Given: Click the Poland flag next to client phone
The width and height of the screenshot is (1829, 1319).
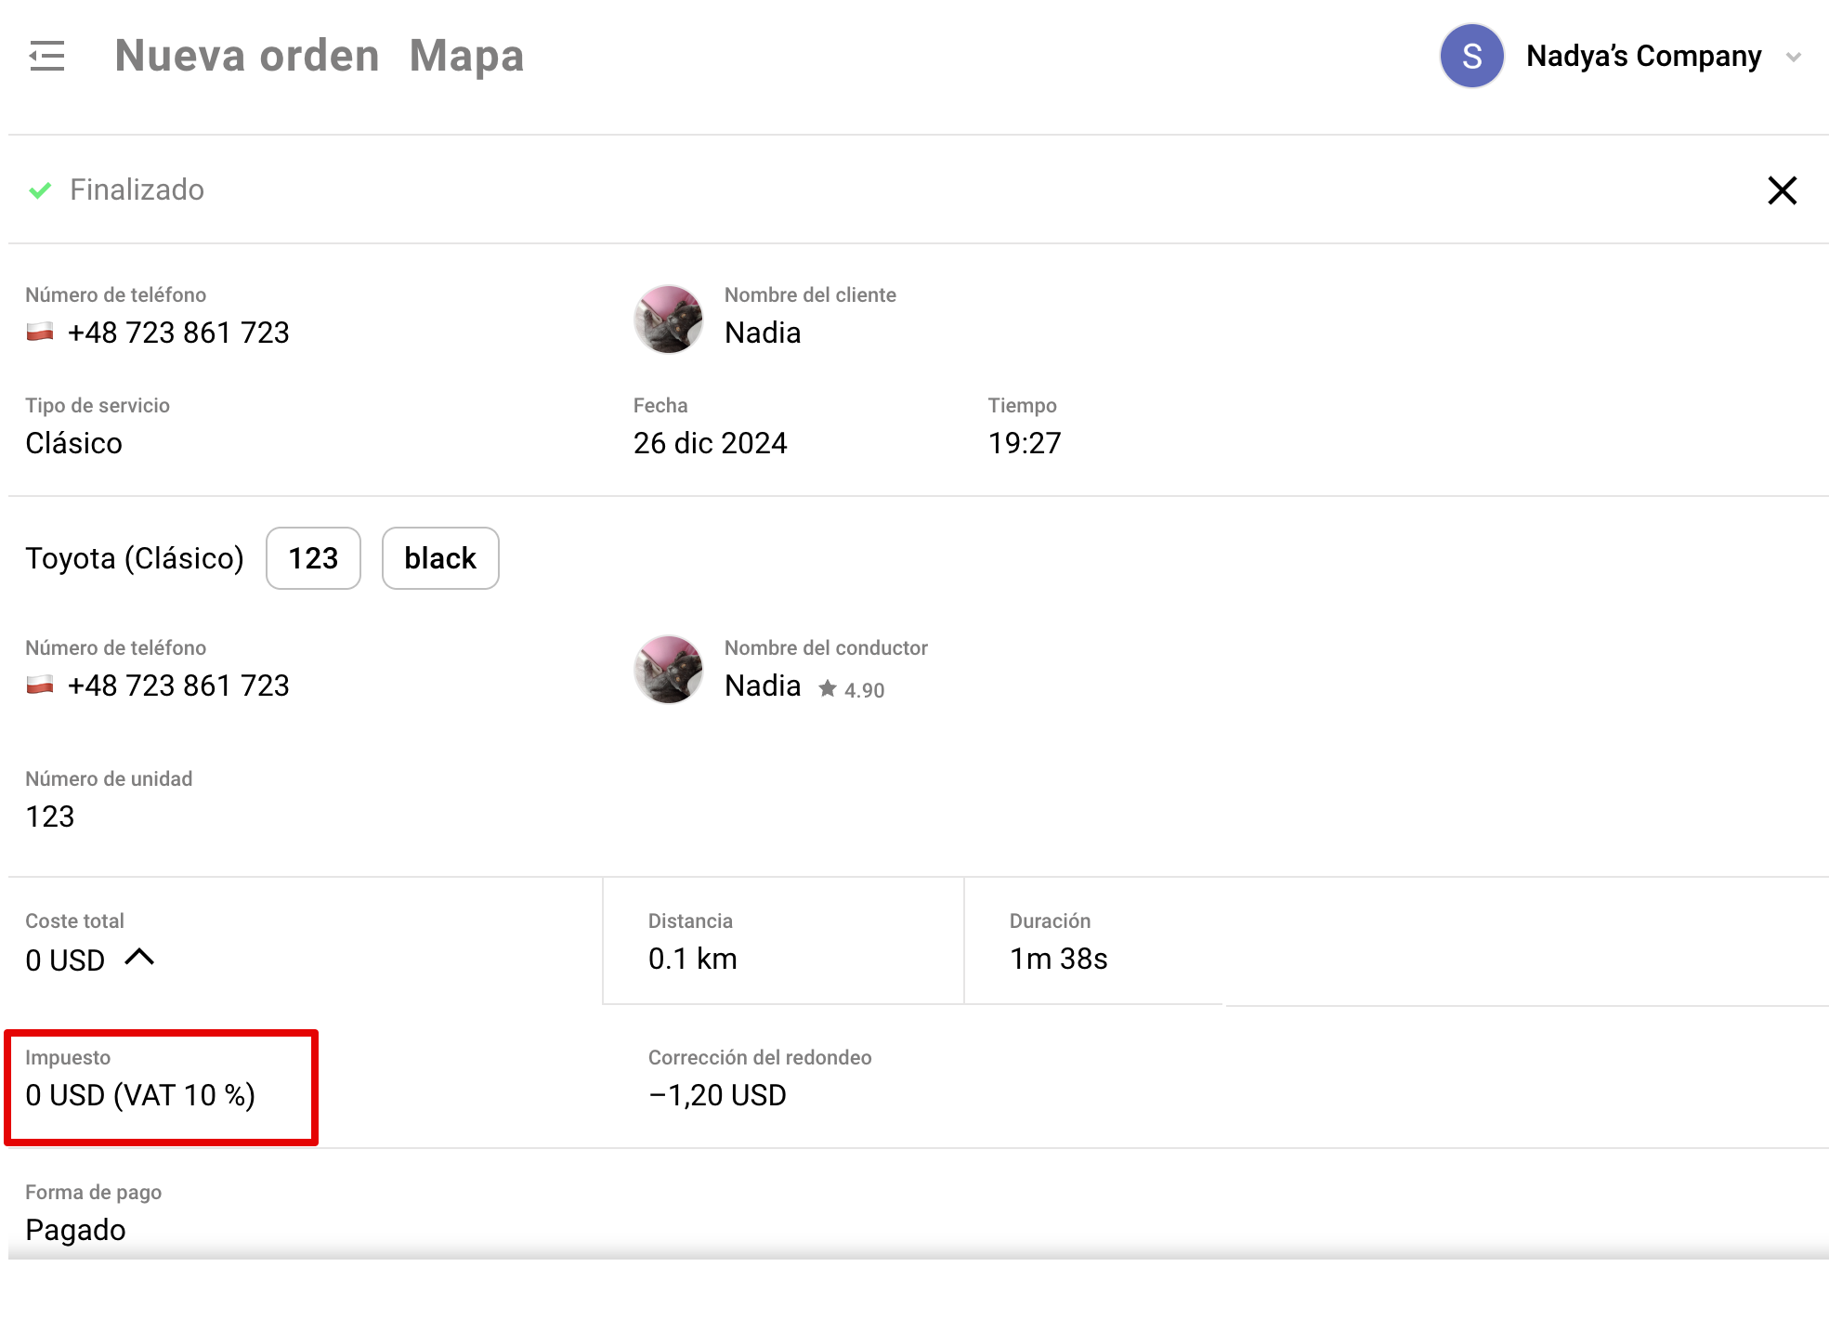Looking at the screenshot, I should pyautogui.click(x=40, y=332).
